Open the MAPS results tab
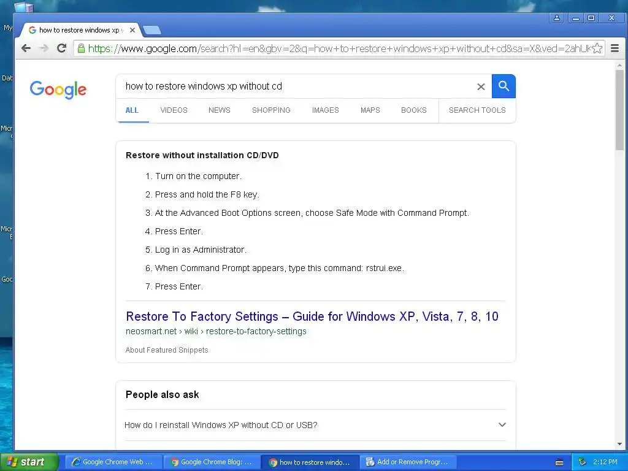The image size is (628, 471). tap(370, 110)
